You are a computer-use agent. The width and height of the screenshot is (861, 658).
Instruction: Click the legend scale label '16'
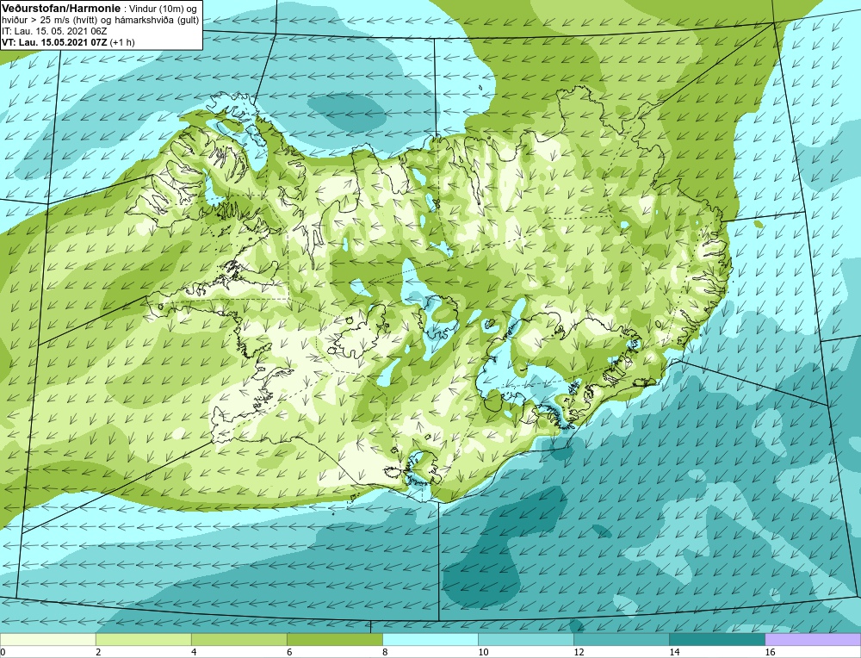[x=770, y=652]
